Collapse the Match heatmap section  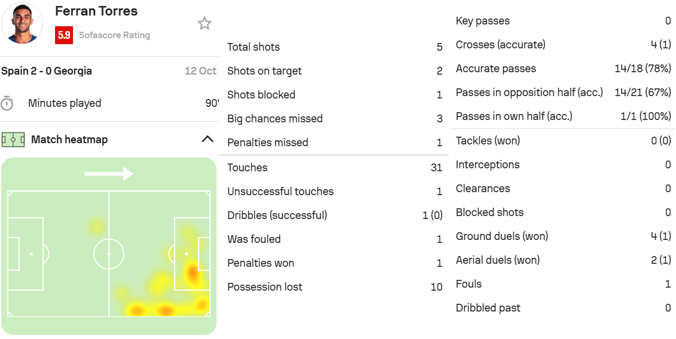pyautogui.click(x=207, y=140)
